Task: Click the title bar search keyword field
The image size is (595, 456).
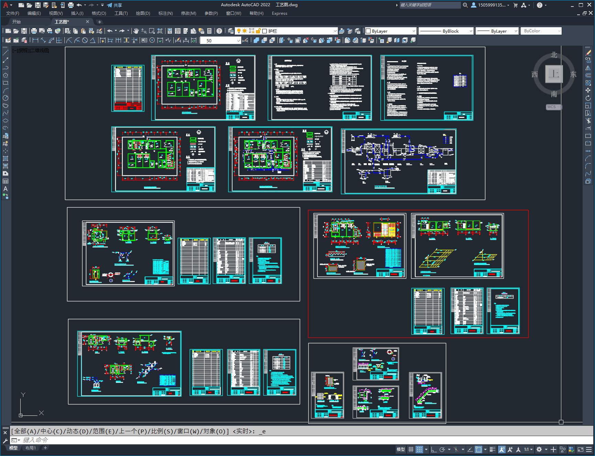Action: tap(430, 5)
